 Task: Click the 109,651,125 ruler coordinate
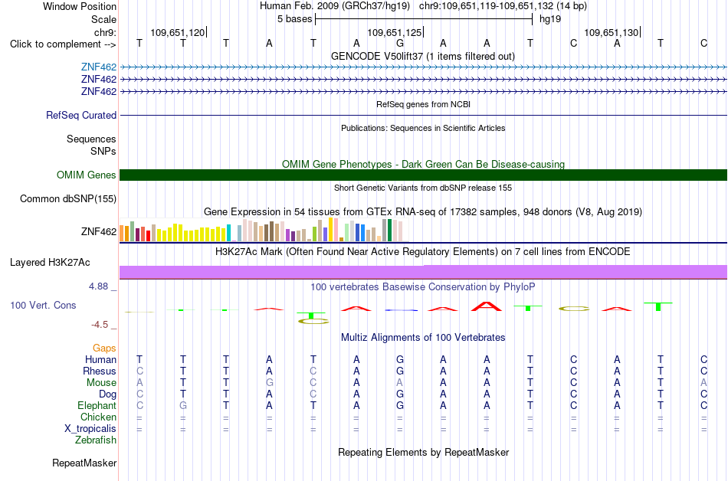(395, 32)
